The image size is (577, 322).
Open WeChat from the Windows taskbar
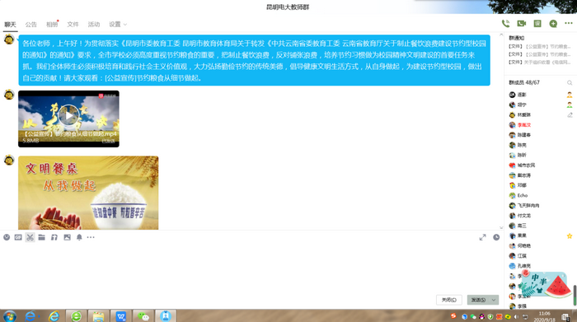pos(143,316)
